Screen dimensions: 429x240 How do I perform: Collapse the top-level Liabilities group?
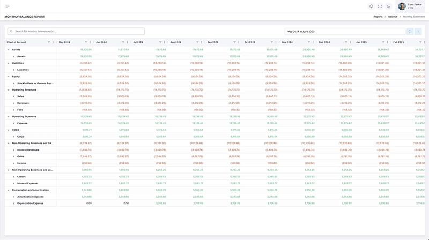coord(8,63)
